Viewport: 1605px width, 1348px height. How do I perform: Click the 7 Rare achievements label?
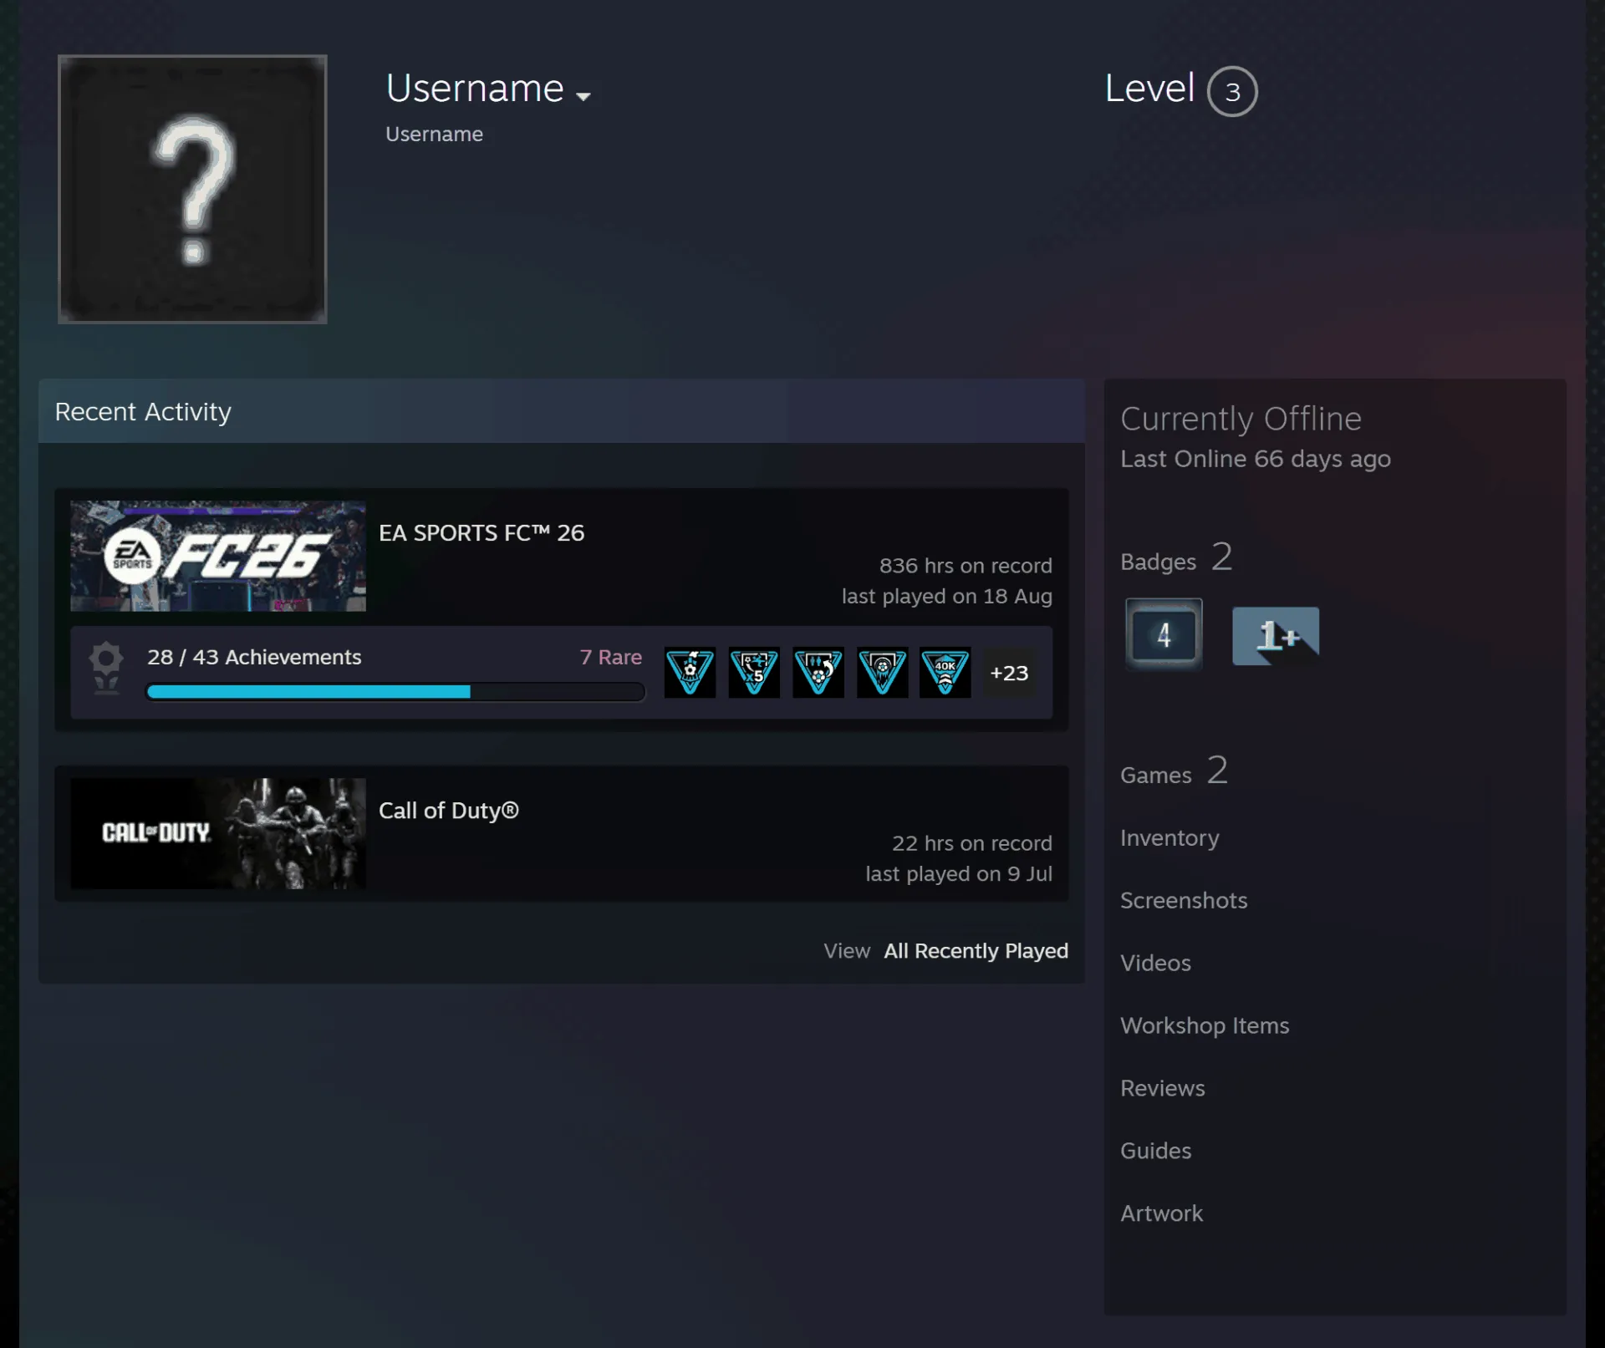coord(611,657)
